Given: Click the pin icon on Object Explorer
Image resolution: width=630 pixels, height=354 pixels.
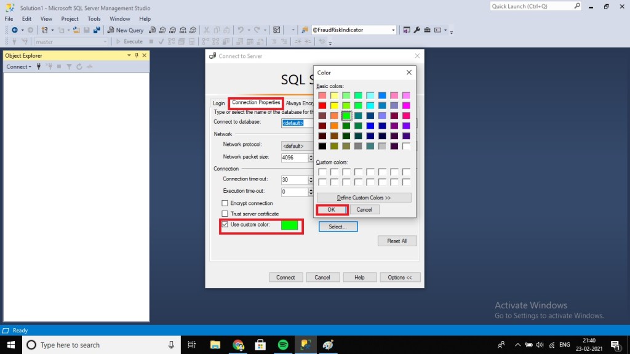Looking at the screenshot, I should [137, 55].
